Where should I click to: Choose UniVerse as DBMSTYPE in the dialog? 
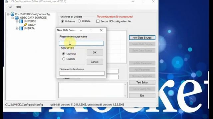pos(64,54)
